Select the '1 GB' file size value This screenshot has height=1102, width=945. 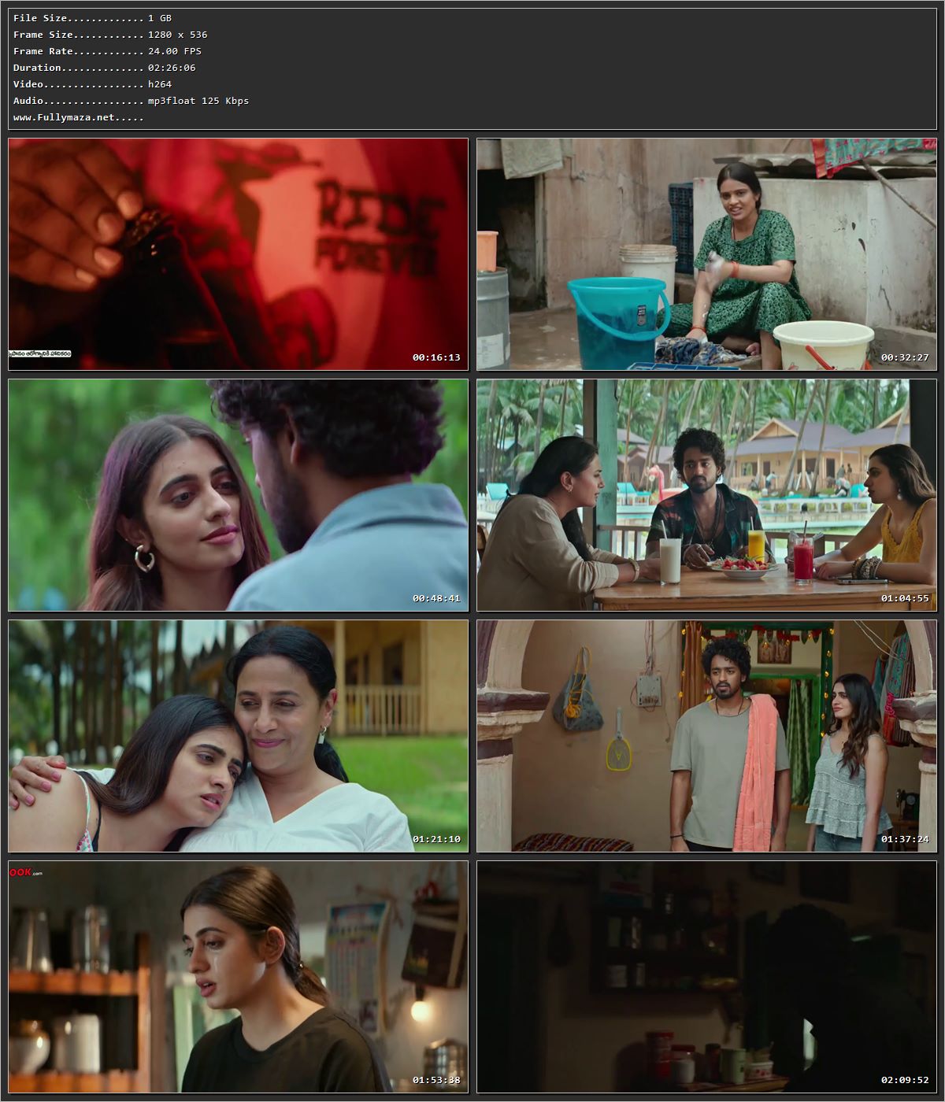coord(160,18)
